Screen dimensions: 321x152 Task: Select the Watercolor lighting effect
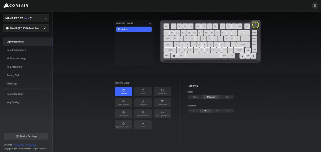click(x=162, y=92)
